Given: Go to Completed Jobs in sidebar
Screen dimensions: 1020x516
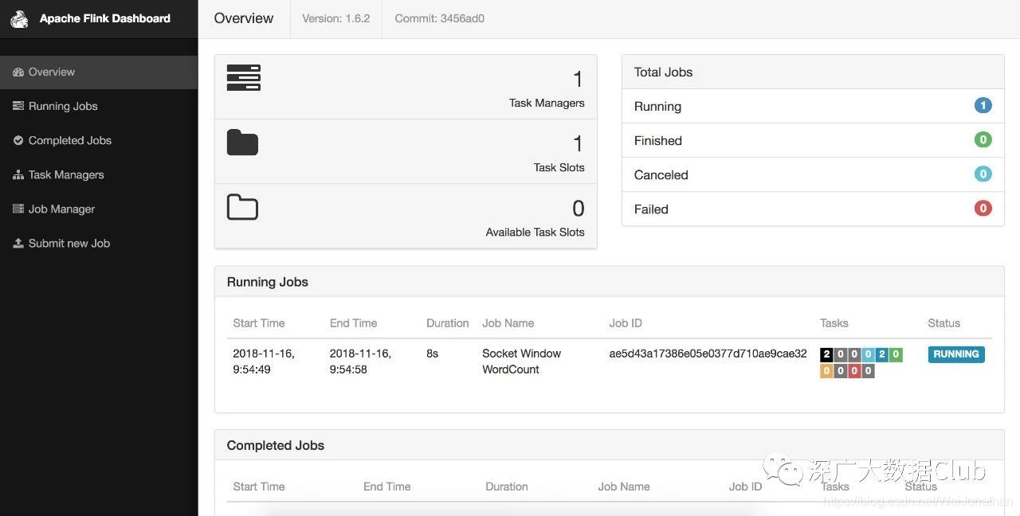Looking at the screenshot, I should pos(99,140).
